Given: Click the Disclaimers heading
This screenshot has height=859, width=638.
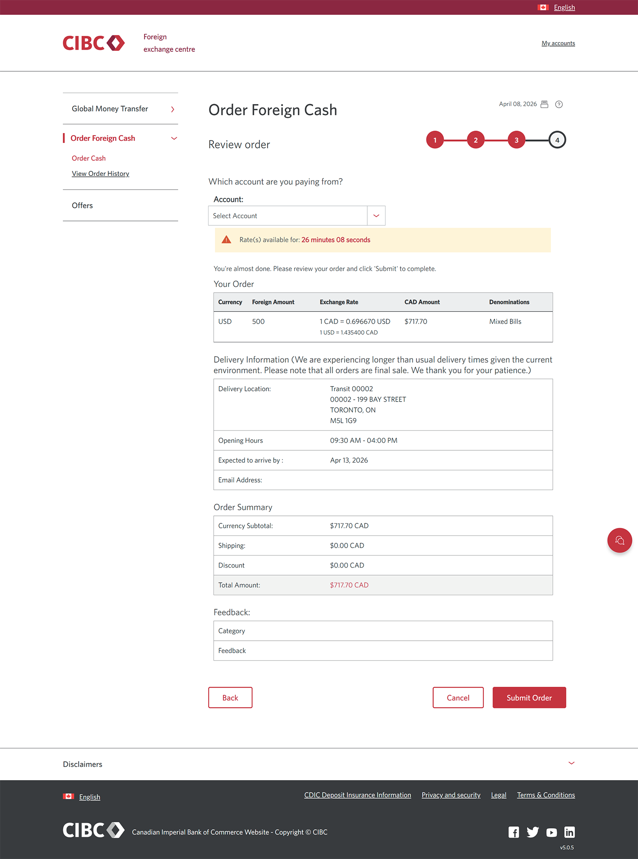Looking at the screenshot, I should pos(82,764).
